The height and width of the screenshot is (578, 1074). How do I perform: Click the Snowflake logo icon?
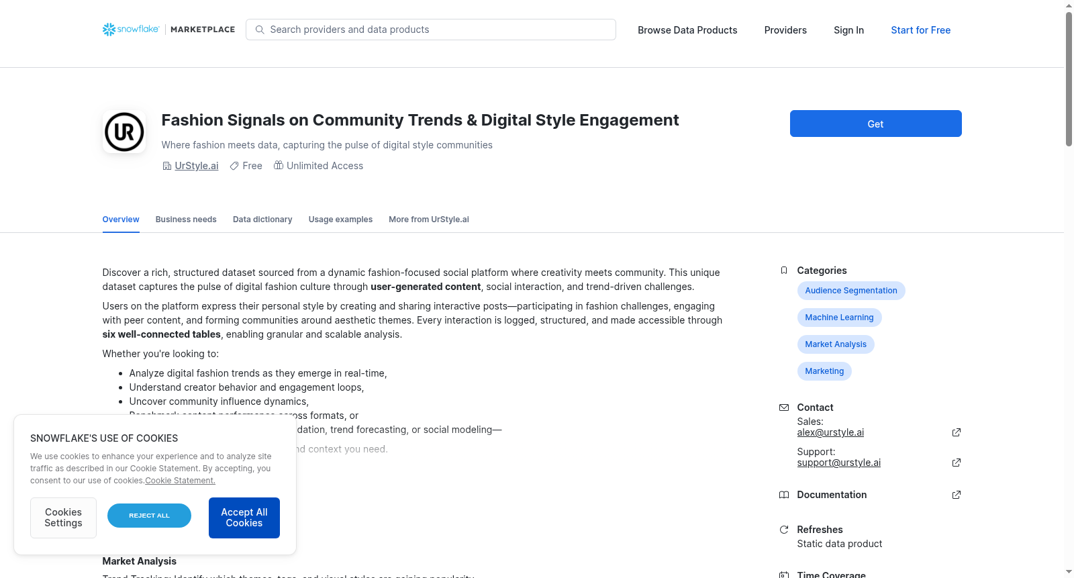pos(109,30)
